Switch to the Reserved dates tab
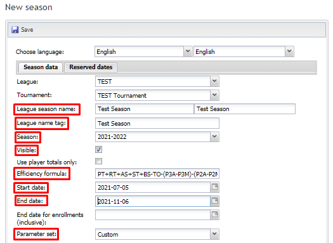Image resolution: width=333 pixels, height=243 pixels. click(91, 67)
